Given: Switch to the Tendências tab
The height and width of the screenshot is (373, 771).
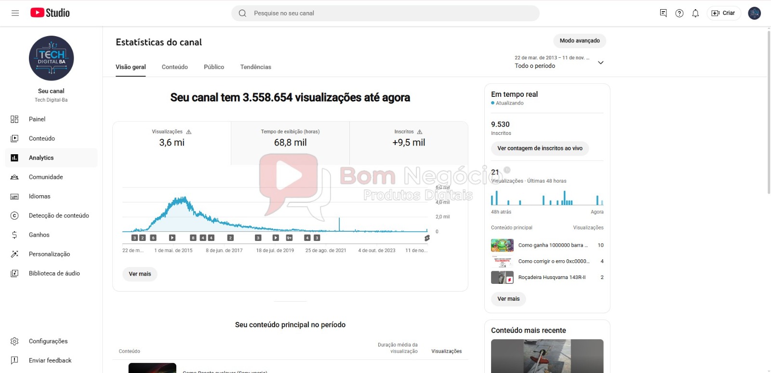Looking at the screenshot, I should (255, 67).
